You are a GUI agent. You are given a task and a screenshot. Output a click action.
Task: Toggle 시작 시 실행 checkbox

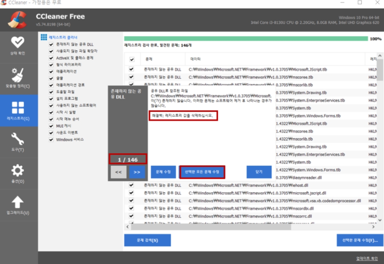tap(51, 112)
